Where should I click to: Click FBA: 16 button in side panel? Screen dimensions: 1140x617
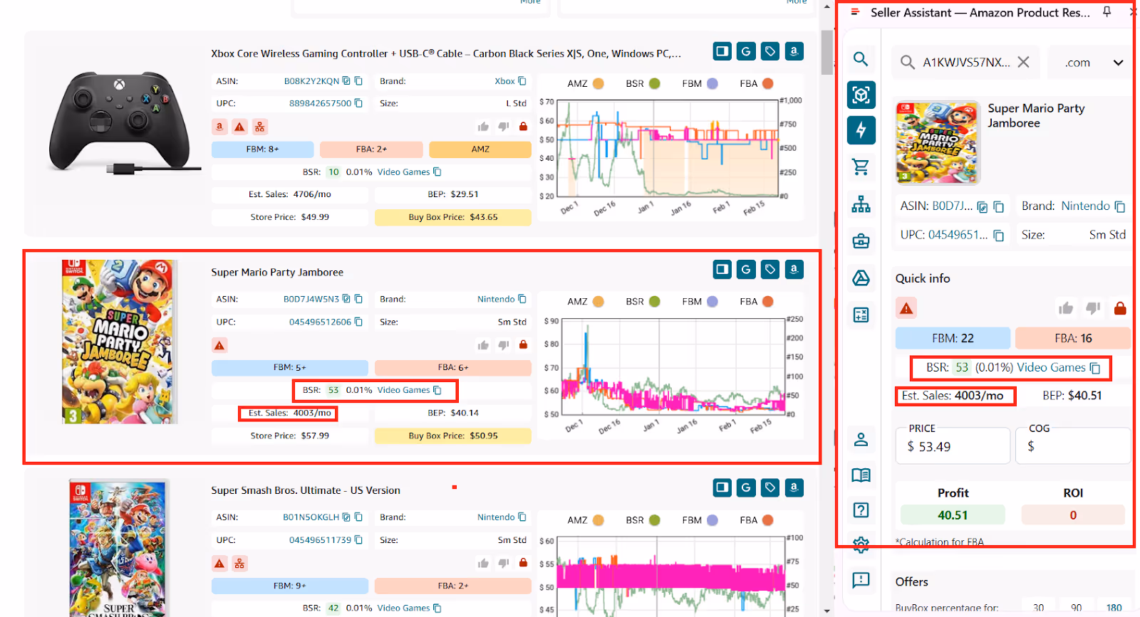(x=1073, y=338)
